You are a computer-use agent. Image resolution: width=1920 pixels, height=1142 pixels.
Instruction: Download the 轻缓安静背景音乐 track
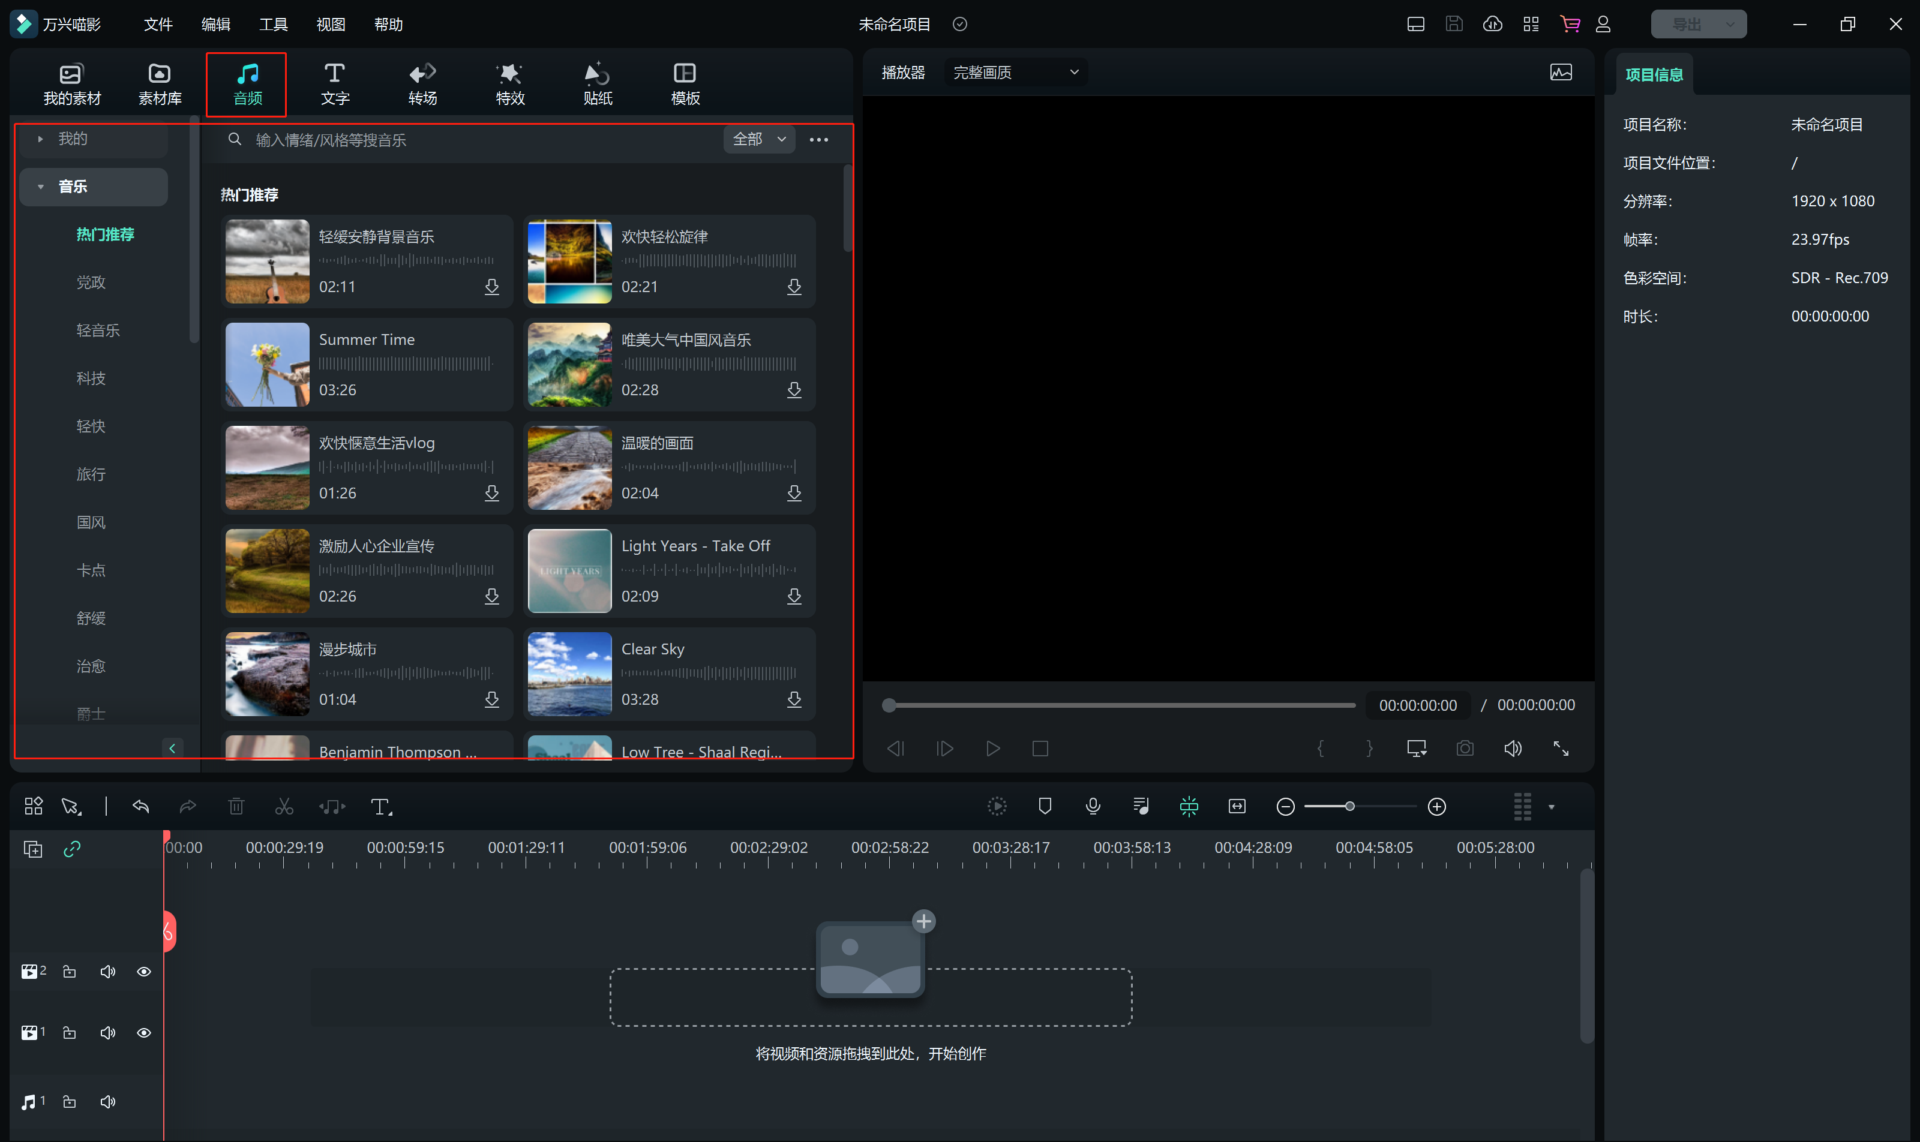[492, 287]
